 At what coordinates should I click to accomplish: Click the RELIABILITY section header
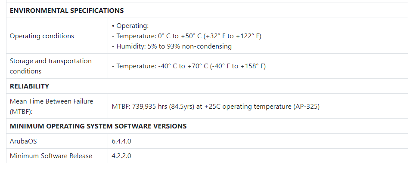click(29, 86)
